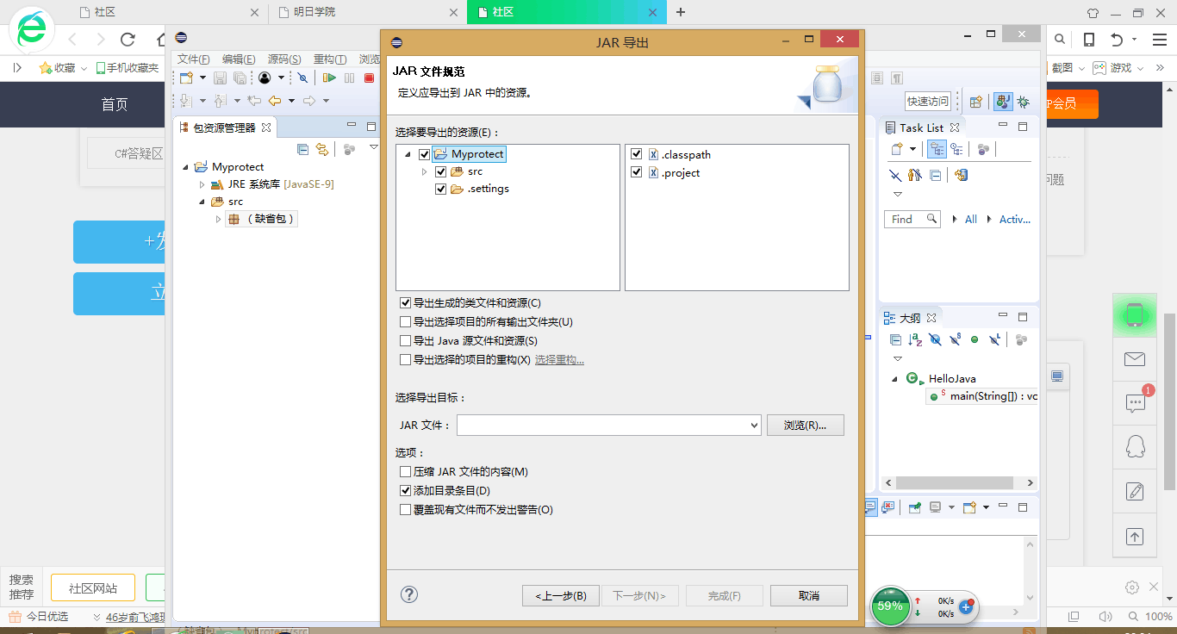Screen dimensions: 1177x634
Task: Uncheck the .settings folder checkbox
Action: (x=440, y=189)
